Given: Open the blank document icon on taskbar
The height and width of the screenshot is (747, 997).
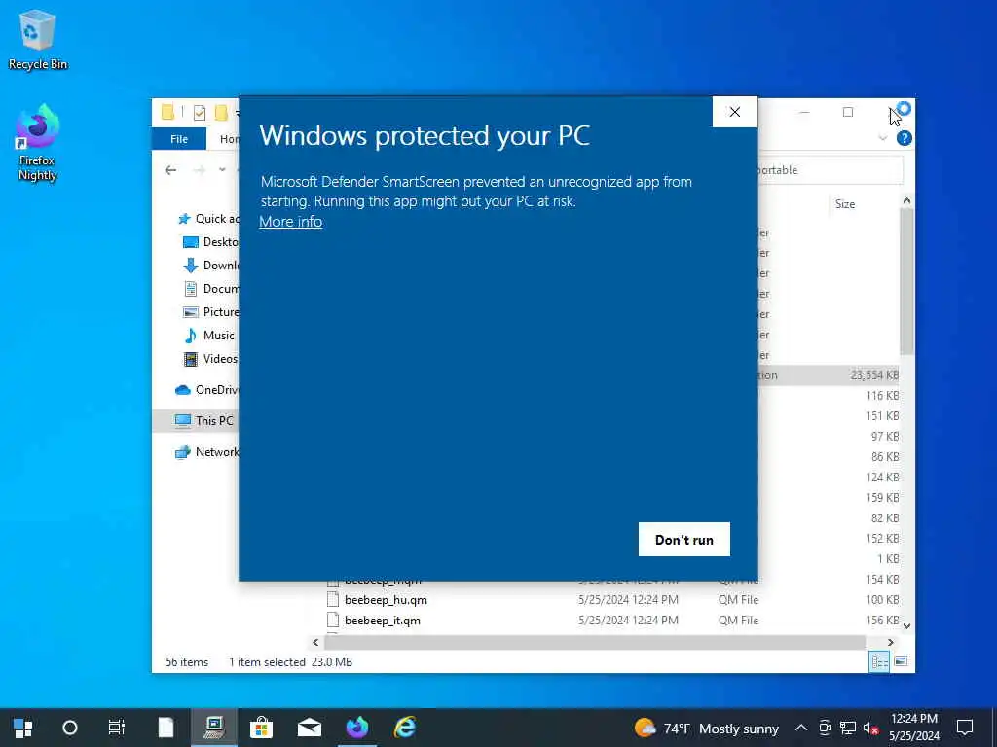Looking at the screenshot, I should [166, 728].
